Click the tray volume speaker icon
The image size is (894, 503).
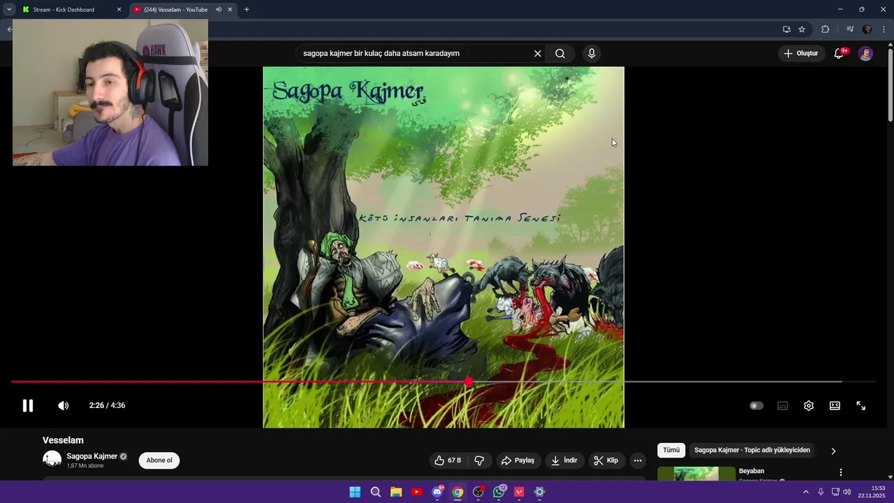[x=847, y=492]
